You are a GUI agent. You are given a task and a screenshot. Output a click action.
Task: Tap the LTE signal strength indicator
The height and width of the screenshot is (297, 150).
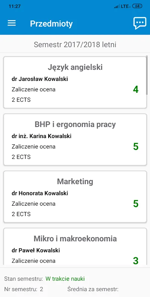[x=123, y=6]
